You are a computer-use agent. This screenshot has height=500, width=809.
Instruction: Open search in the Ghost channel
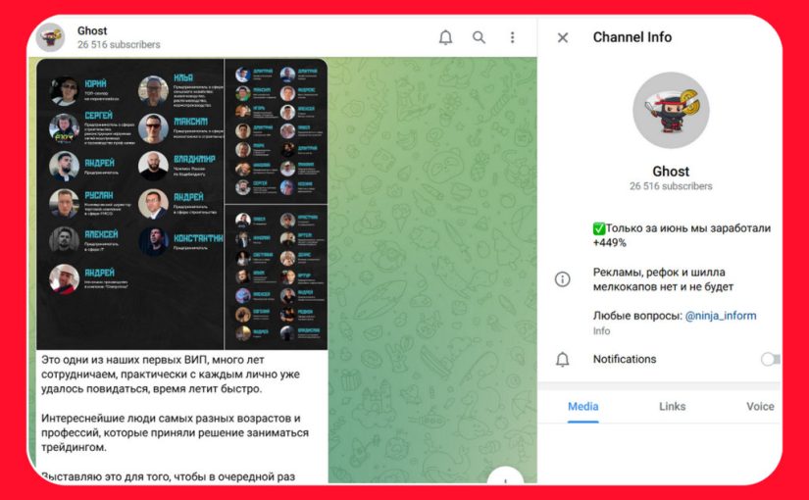tap(479, 37)
